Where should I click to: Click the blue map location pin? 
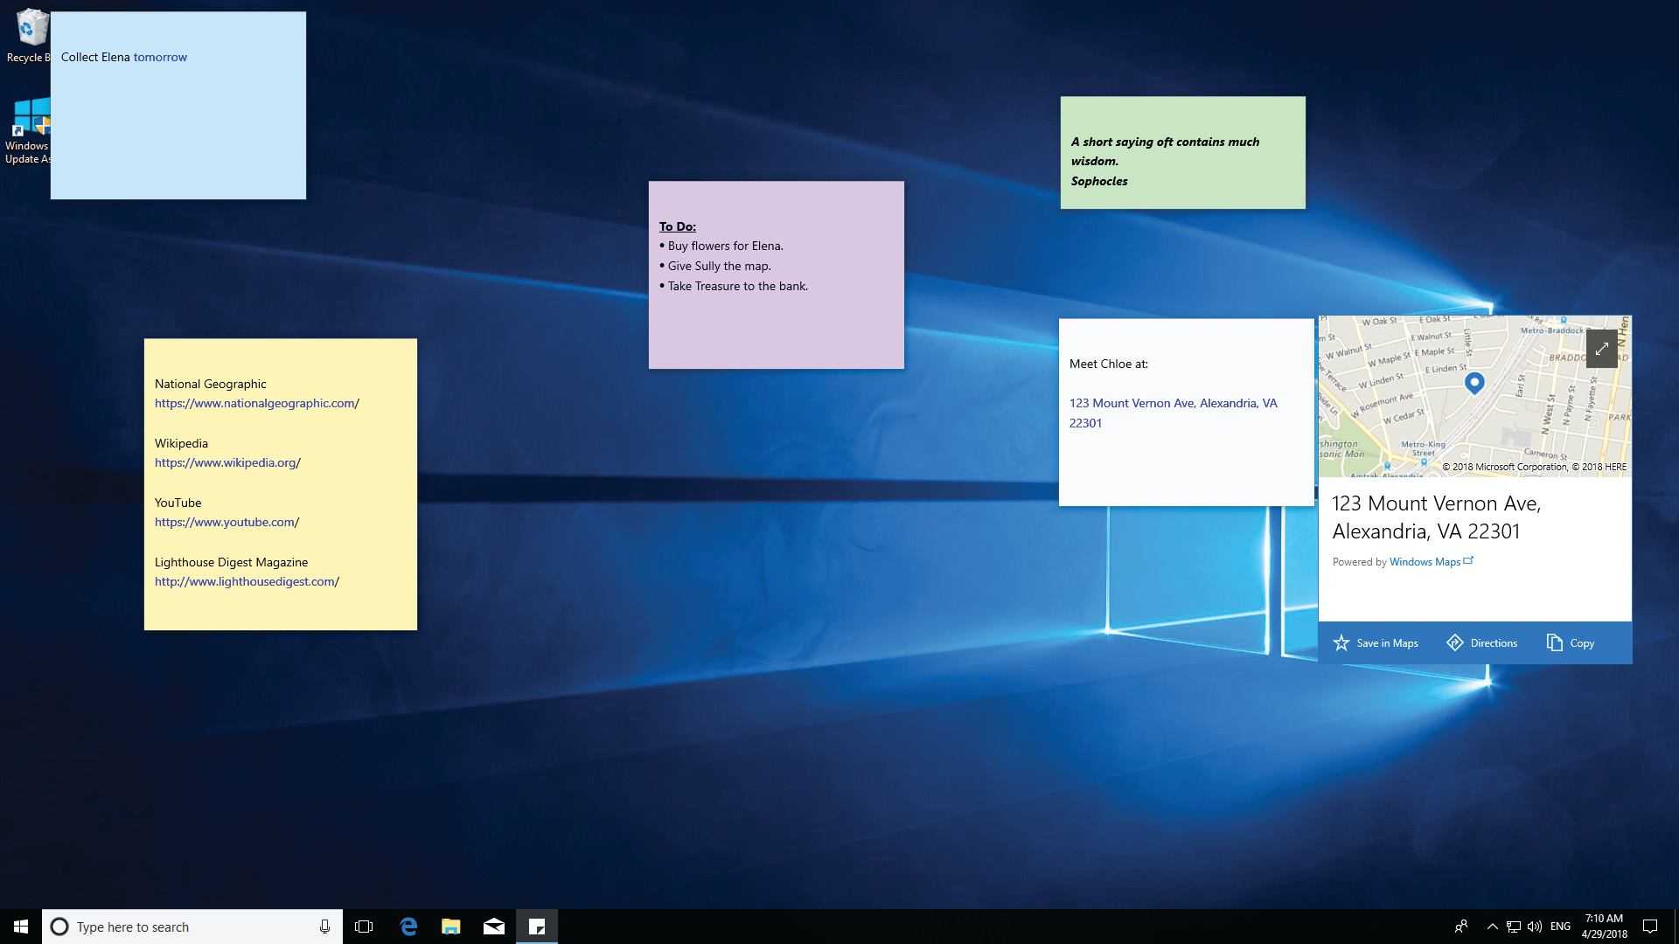click(1474, 383)
